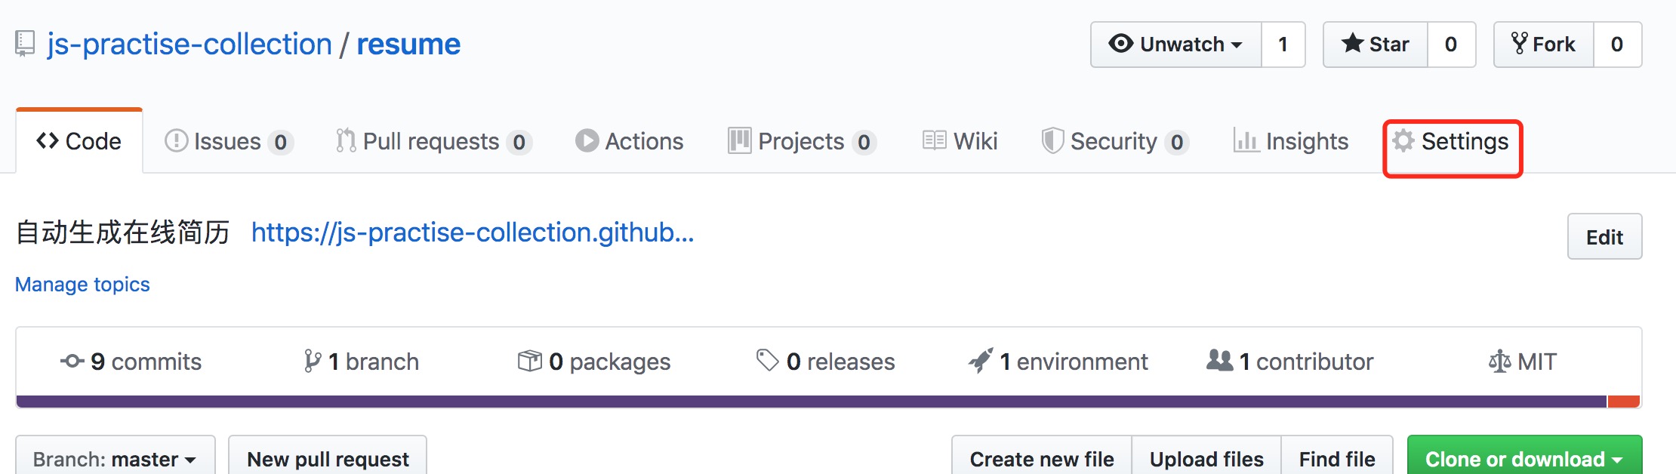Click the Wiki book icon
This screenshot has height=474, width=1676.
click(934, 140)
